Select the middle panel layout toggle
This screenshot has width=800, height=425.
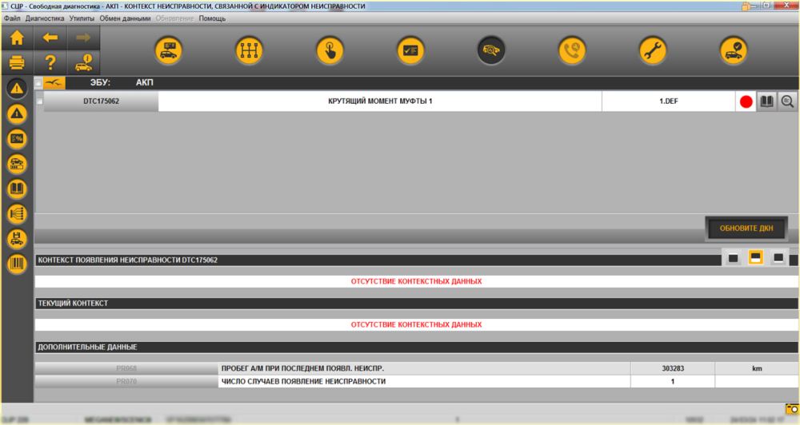(756, 258)
